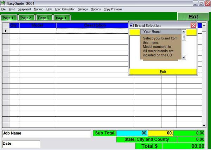
Task: Close the Brand Selection dialog
Action: [x=193, y=25]
